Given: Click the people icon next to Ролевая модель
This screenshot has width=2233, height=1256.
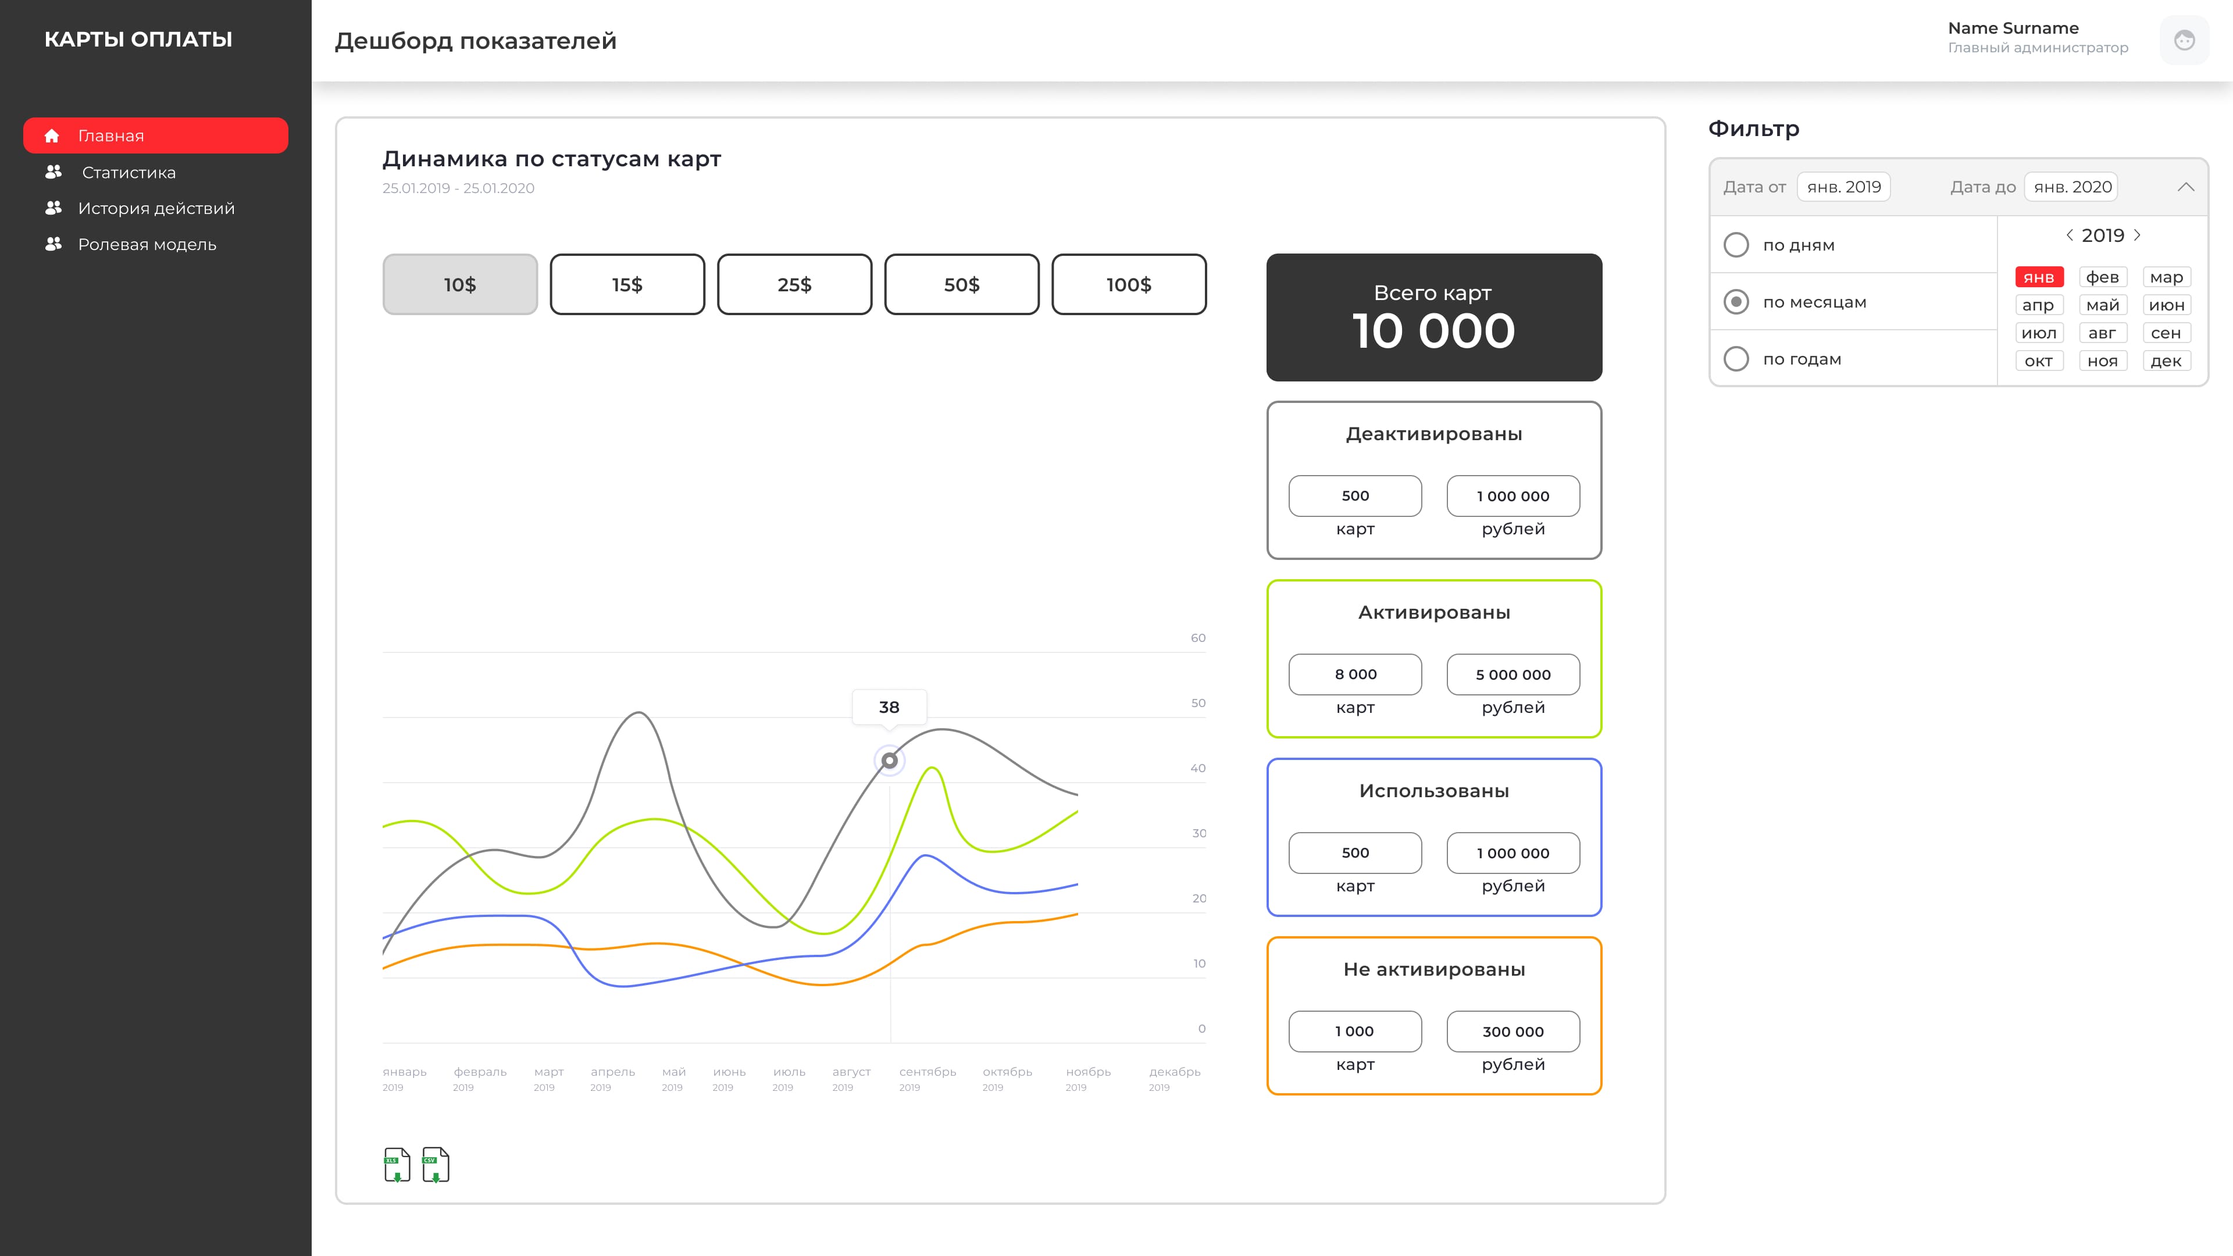Looking at the screenshot, I should [53, 244].
